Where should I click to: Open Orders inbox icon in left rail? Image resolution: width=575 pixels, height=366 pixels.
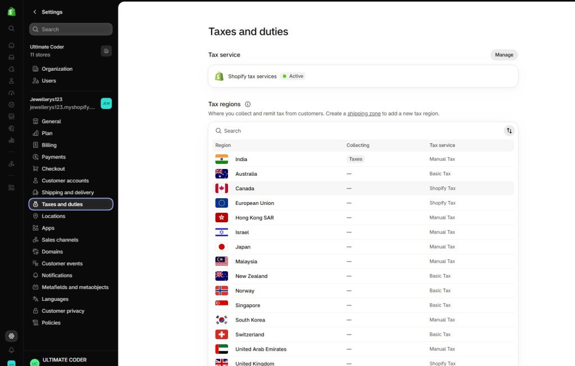pyautogui.click(x=11, y=57)
